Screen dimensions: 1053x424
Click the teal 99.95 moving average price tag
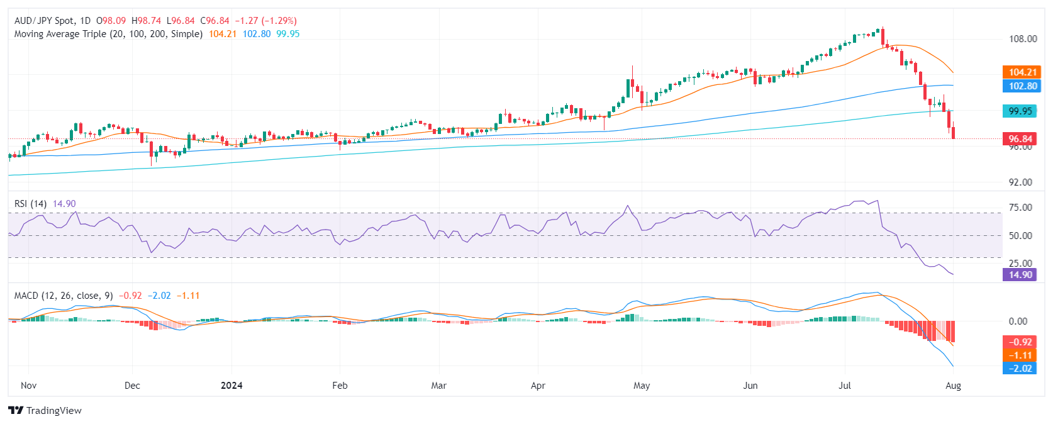1020,111
